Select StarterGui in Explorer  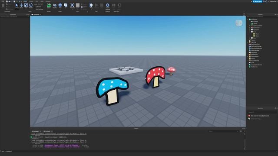[254, 52]
